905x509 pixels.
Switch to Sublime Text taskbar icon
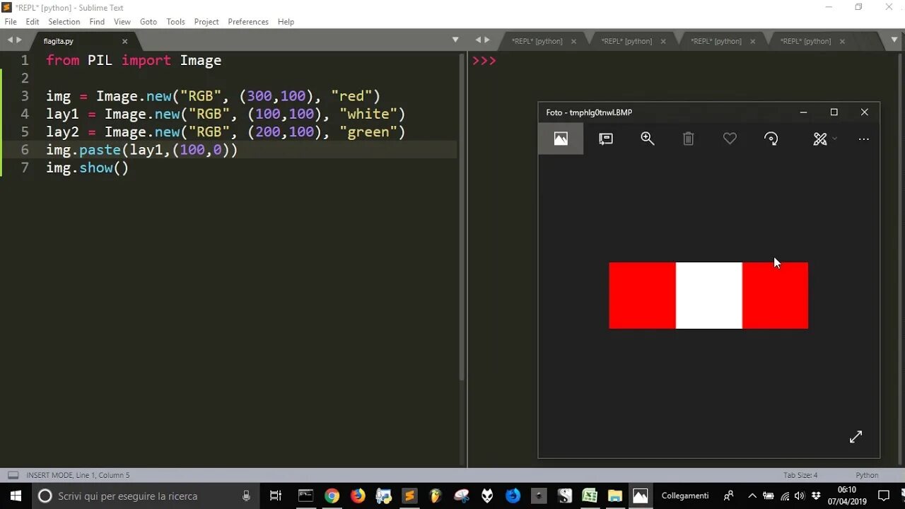coord(409,496)
